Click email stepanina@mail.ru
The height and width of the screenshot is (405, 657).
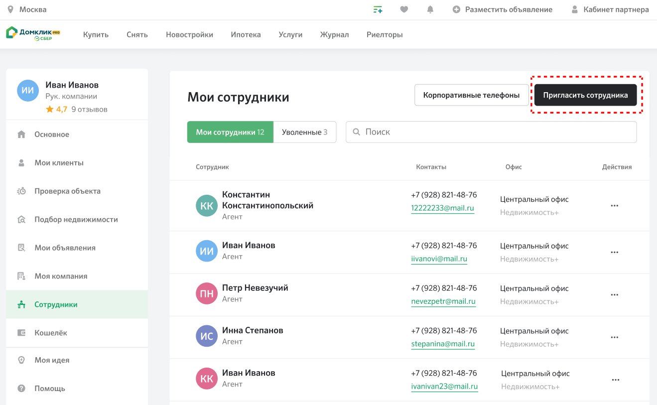(443, 344)
